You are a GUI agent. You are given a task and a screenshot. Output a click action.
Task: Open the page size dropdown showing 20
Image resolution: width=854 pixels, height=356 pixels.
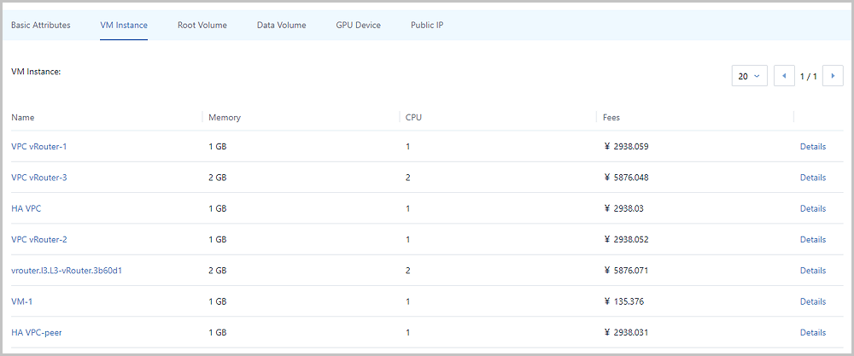750,76
